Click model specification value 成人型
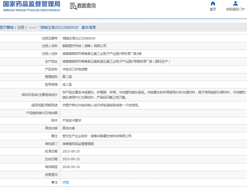This screenshot has height=189, width=247. [67, 84]
